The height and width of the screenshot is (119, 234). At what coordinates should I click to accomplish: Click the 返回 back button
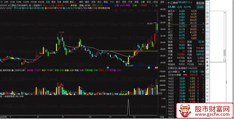tap(162, 2)
